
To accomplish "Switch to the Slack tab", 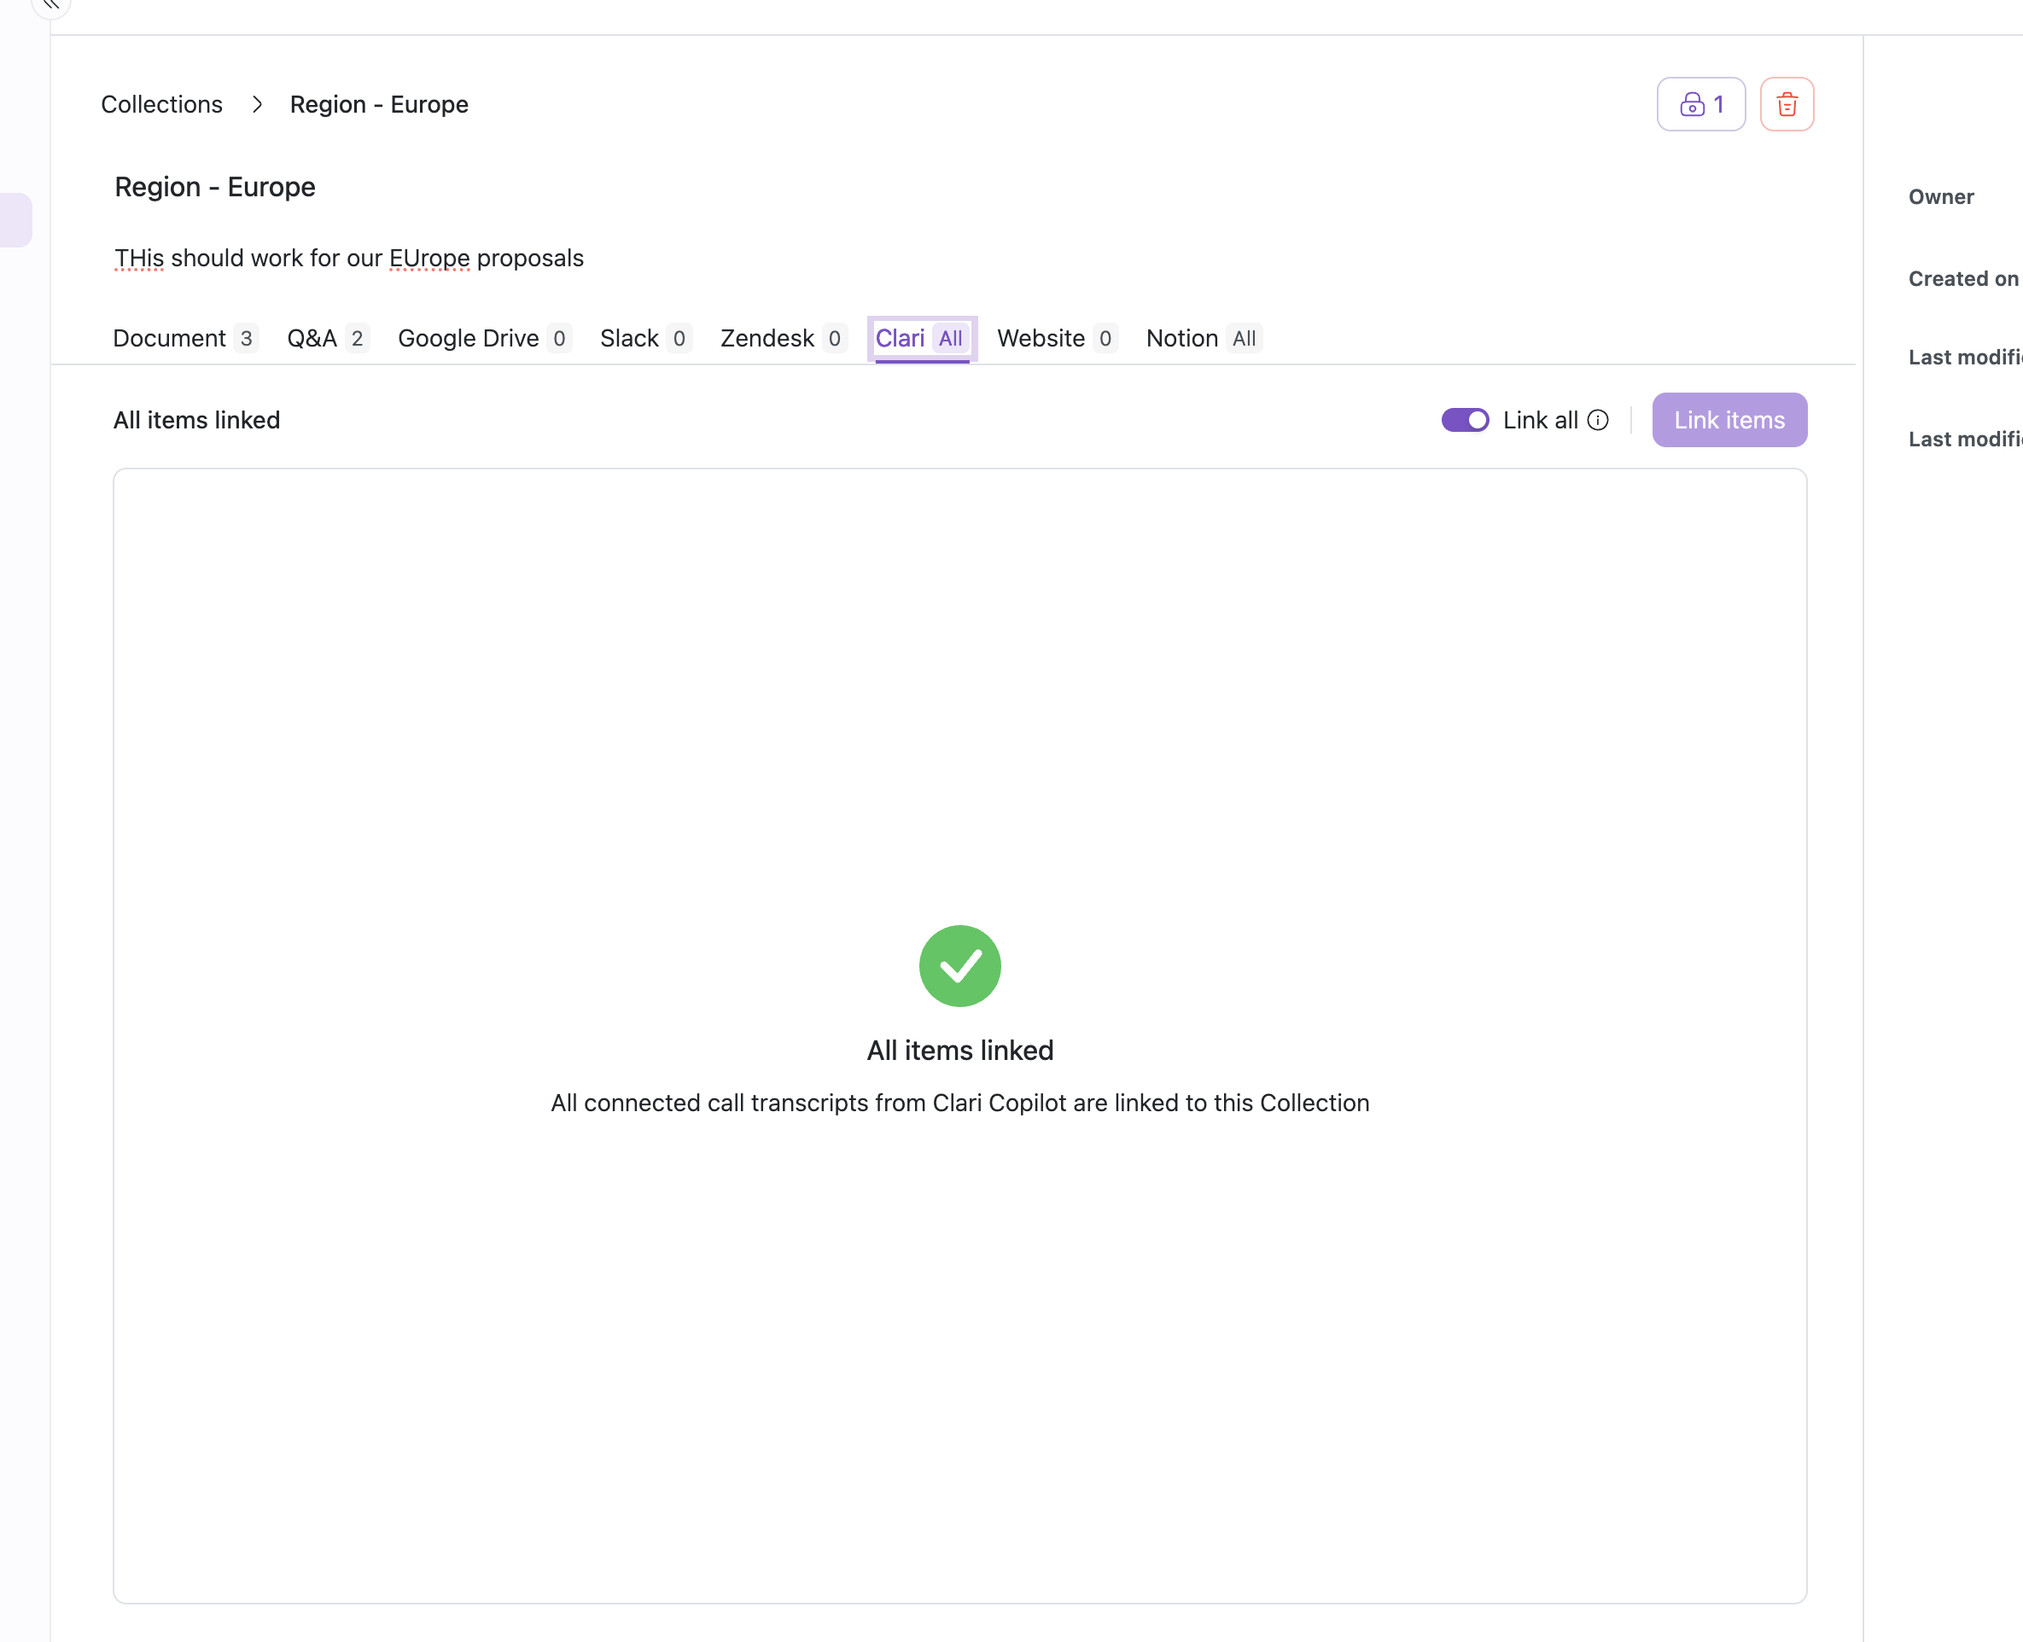I will (x=645, y=339).
